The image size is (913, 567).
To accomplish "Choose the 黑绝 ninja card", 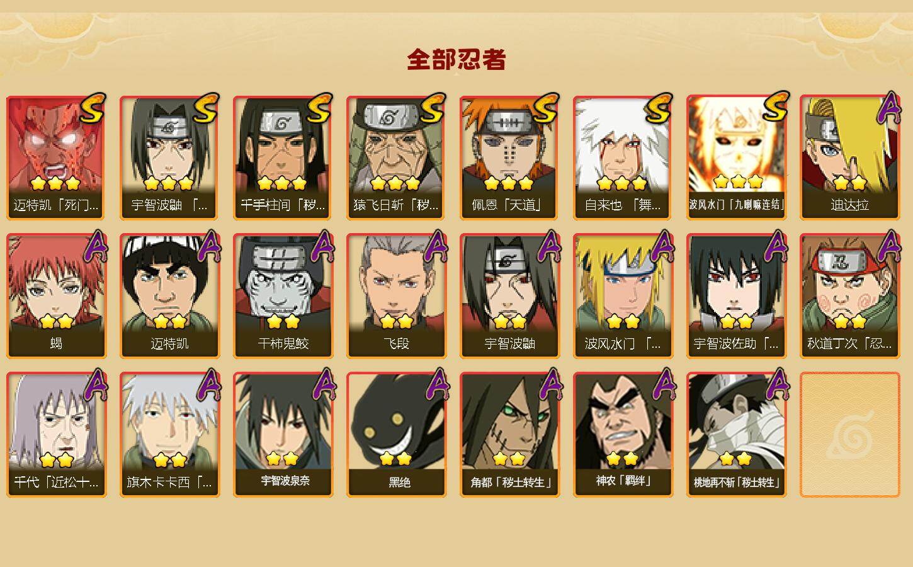I will [396, 435].
